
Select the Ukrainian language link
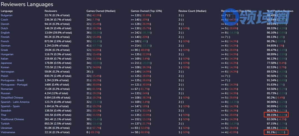tap(7, 128)
